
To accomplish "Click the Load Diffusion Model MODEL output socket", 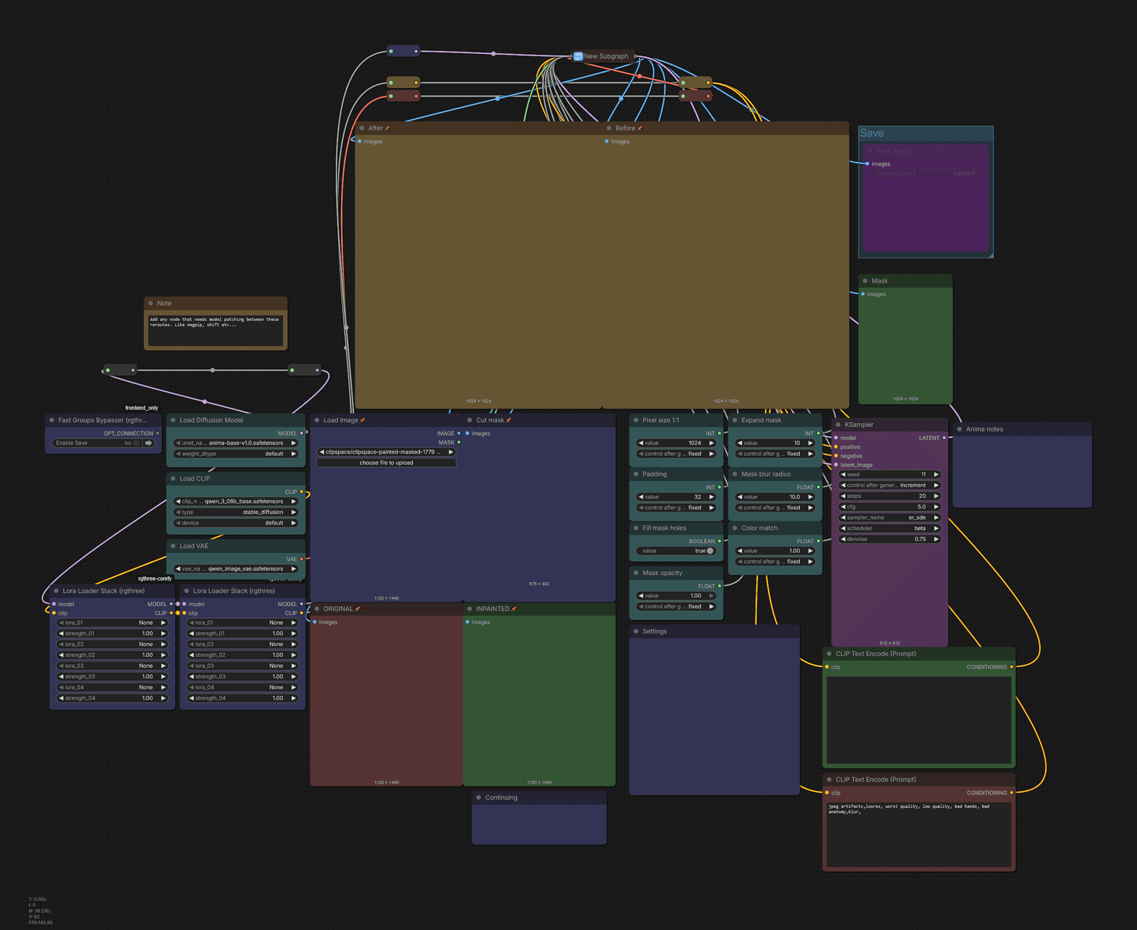I will [x=301, y=433].
